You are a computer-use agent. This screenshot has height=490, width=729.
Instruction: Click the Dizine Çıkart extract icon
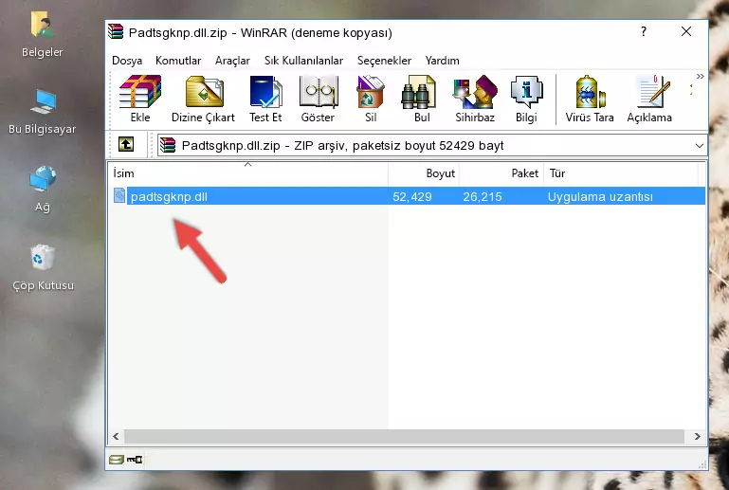point(203,99)
